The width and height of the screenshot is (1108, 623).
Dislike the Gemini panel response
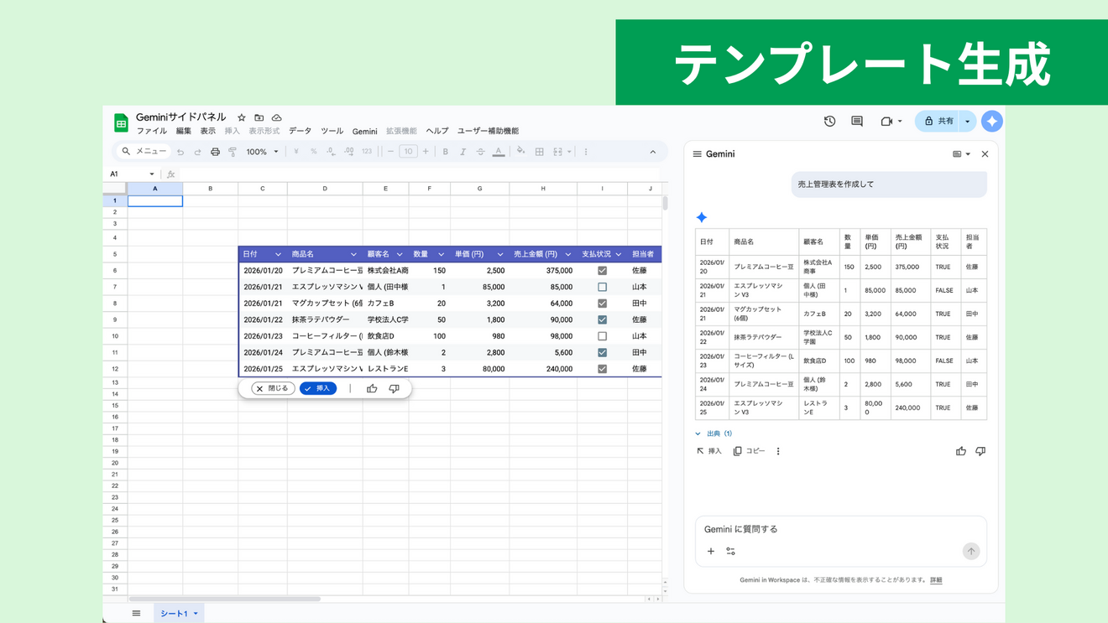980,451
